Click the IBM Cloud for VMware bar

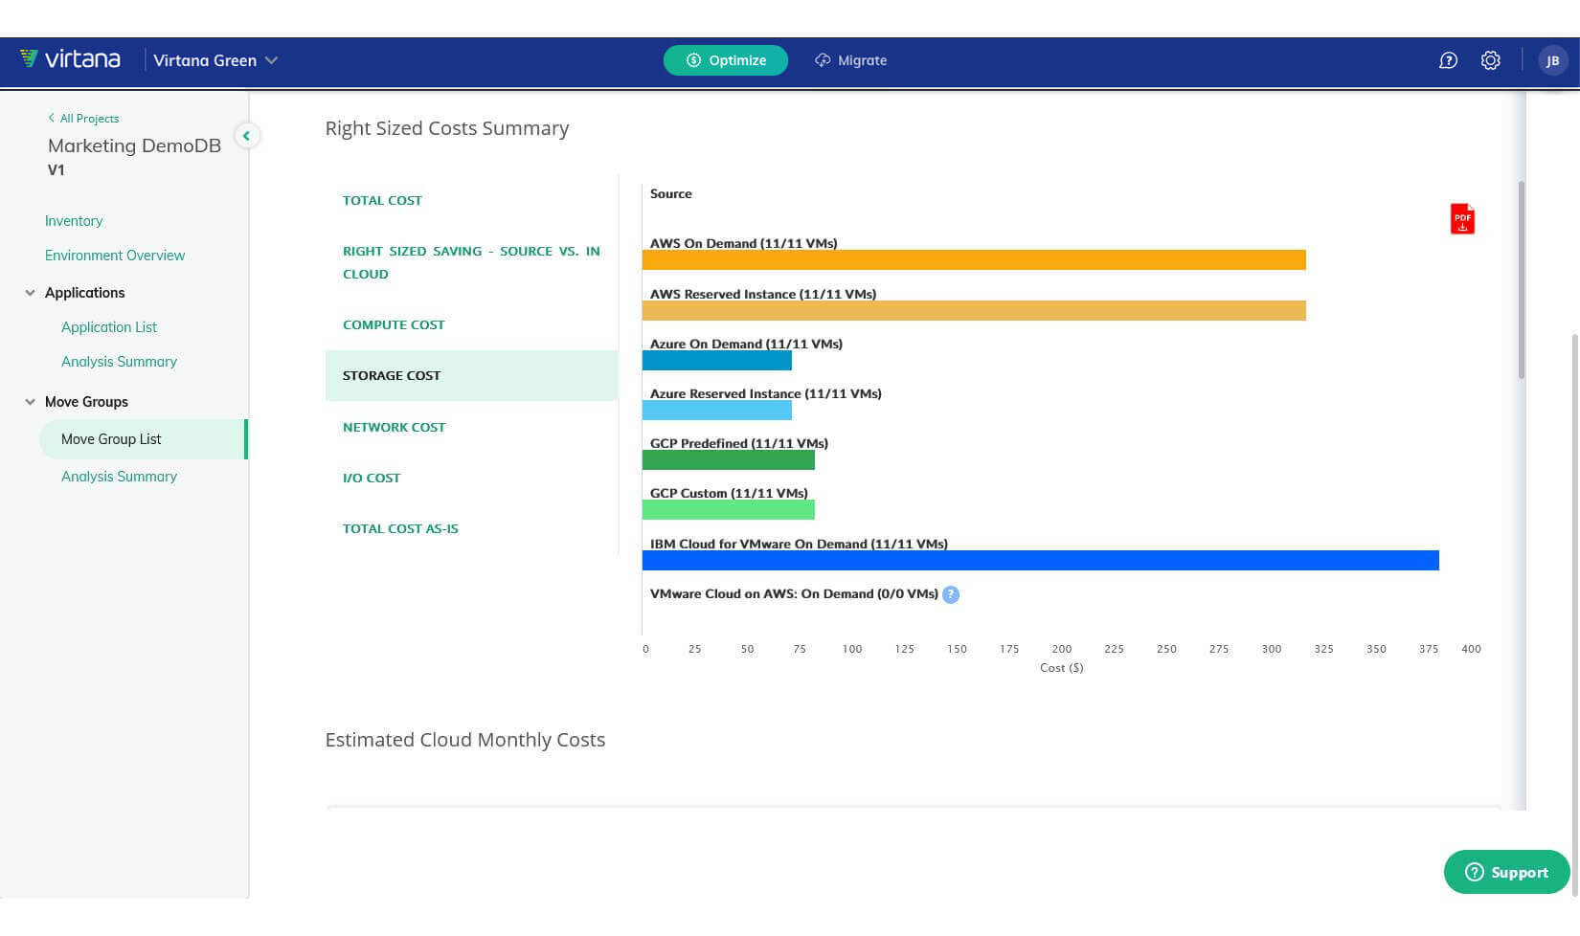(x=1041, y=561)
